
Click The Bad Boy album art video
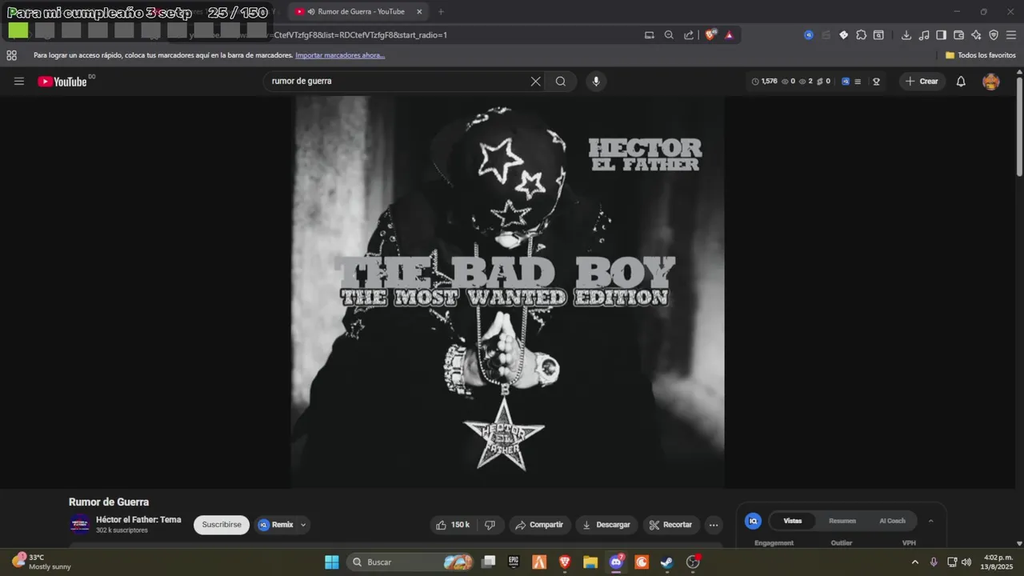tap(508, 292)
